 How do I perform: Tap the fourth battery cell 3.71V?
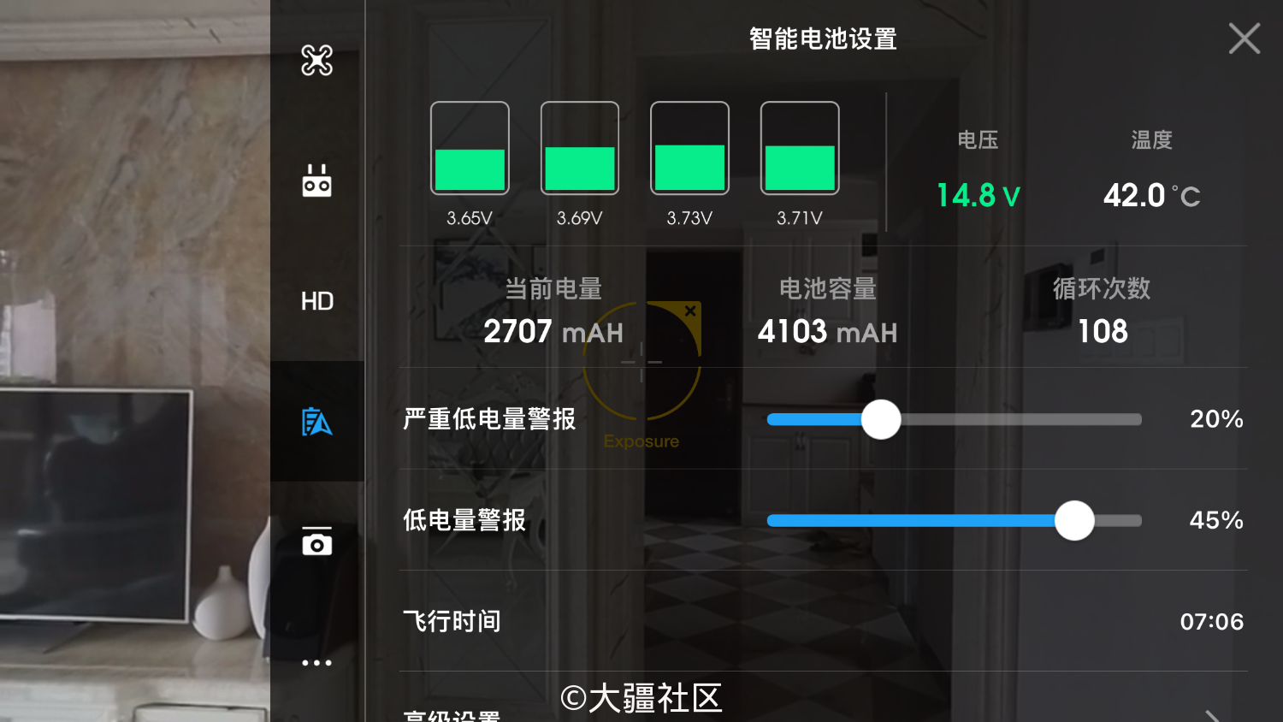[800, 148]
